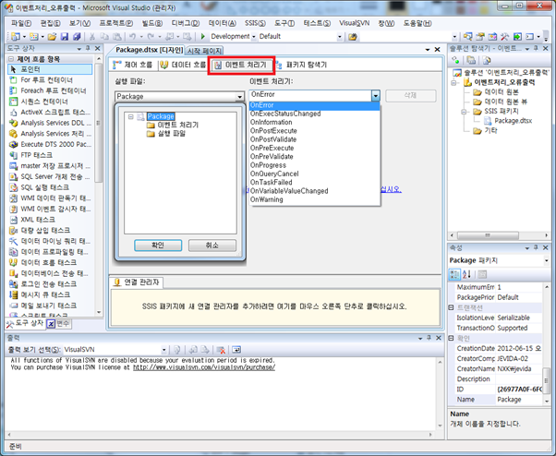Open the 출력 보기 선택 VisualSVN dropdown
Viewport: 556px width, 456px height.
coord(163,350)
